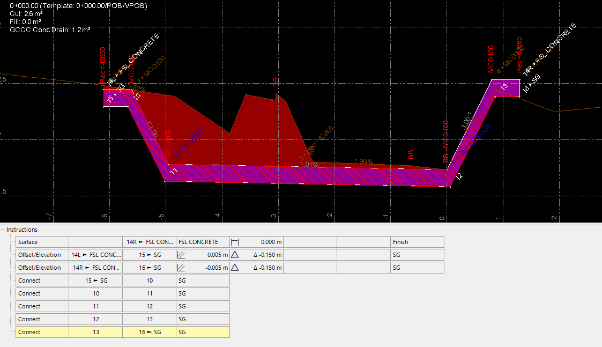Click the SG cell in the 10 to 11 Connect row
This screenshot has height=347, width=602.
point(203,293)
